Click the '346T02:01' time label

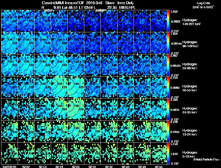[x=9, y=167]
